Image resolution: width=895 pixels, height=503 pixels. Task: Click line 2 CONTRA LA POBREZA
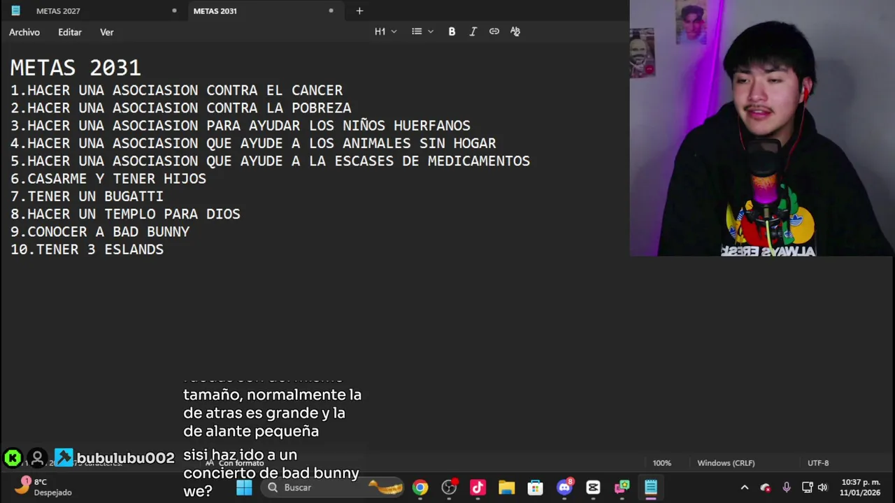pyautogui.click(x=180, y=108)
